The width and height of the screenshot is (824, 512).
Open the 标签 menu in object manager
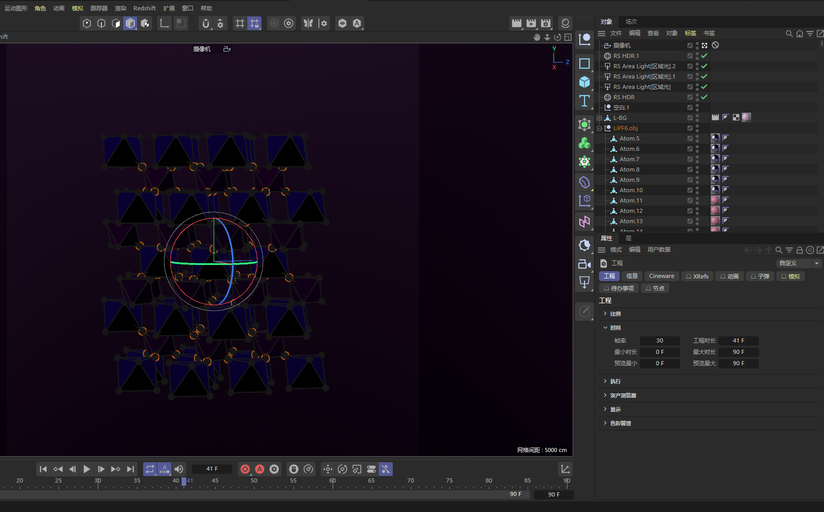click(x=691, y=33)
